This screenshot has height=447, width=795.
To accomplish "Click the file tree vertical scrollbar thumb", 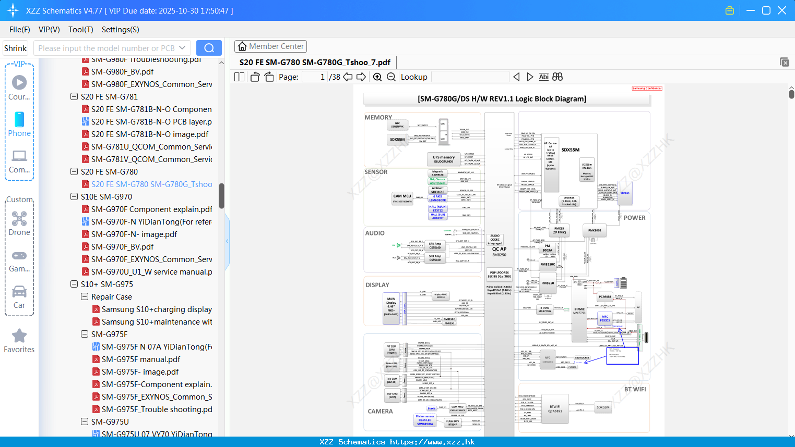I will tap(221, 195).
